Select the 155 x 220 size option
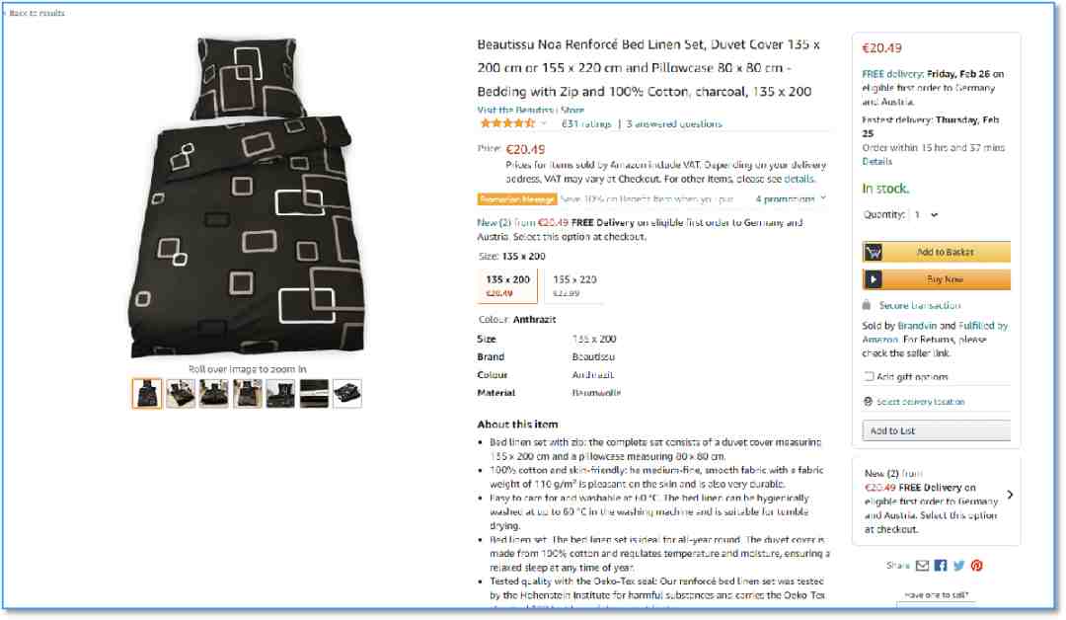Image resolution: width=1066 pixels, height=620 pixels. point(574,285)
